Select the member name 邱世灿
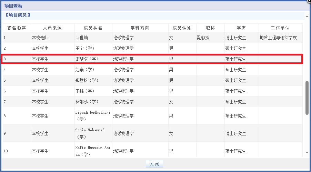 pyautogui.click(x=82, y=38)
